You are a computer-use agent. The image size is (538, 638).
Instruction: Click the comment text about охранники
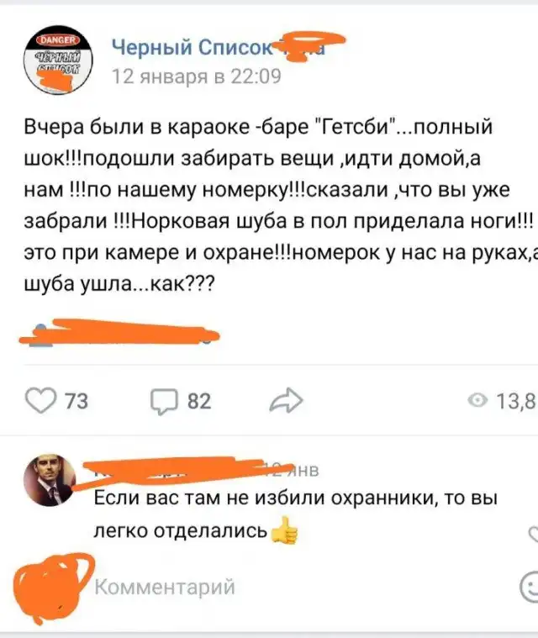click(296, 514)
